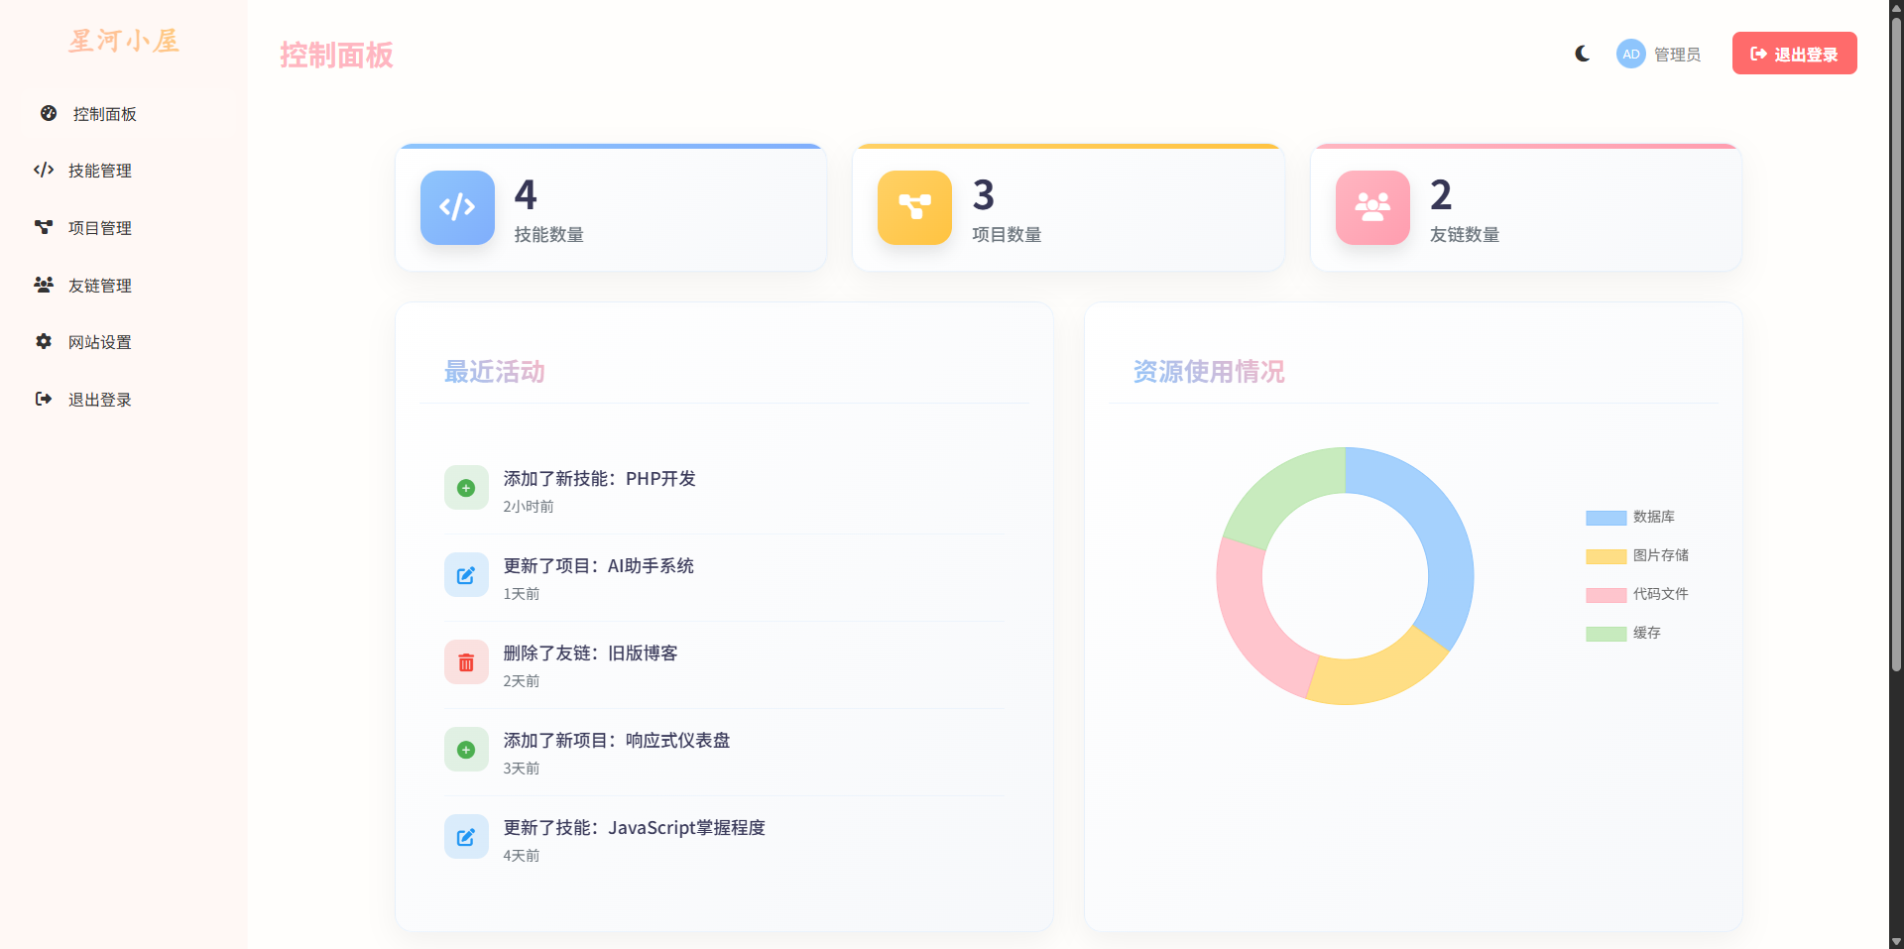Click the 星河小屋 logo

pyautogui.click(x=123, y=41)
